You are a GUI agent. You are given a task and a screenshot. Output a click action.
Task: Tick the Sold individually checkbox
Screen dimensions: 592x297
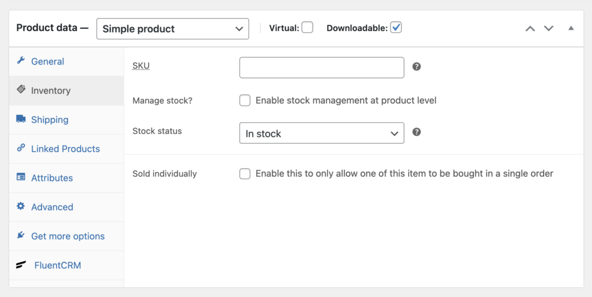tap(245, 173)
